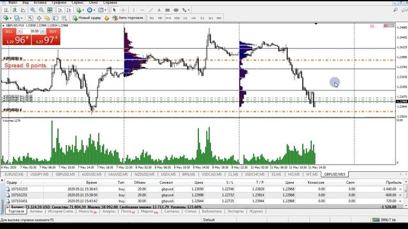This screenshot has width=408, height=229.
Task: Select the text 'A' tool
Action: 159,10
